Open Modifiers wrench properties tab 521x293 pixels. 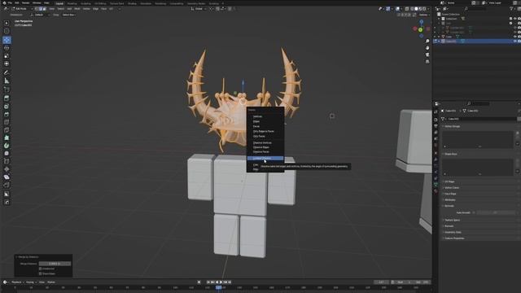tap(436, 160)
